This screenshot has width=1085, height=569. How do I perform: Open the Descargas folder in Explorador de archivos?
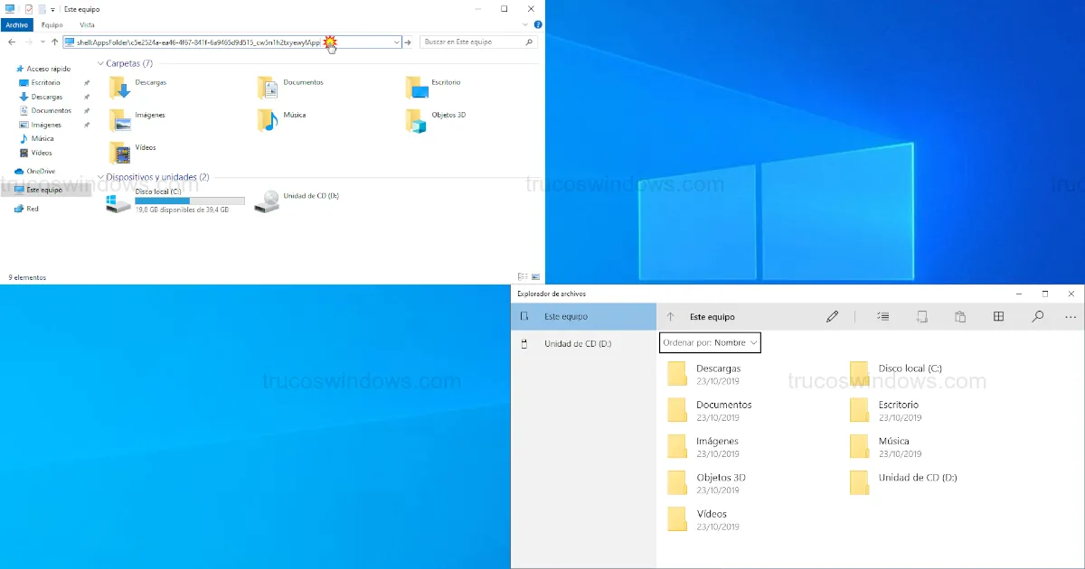coord(704,375)
